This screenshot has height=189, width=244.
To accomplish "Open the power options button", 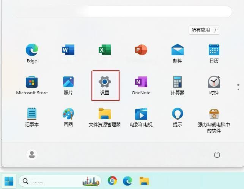I will coord(217,155).
